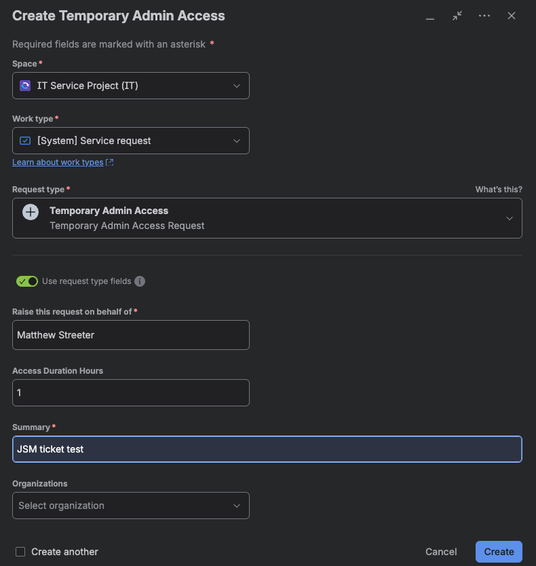Image resolution: width=536 pixels, height=566 pixels.
Task: Click the Organizations field label
Action: 39,484
